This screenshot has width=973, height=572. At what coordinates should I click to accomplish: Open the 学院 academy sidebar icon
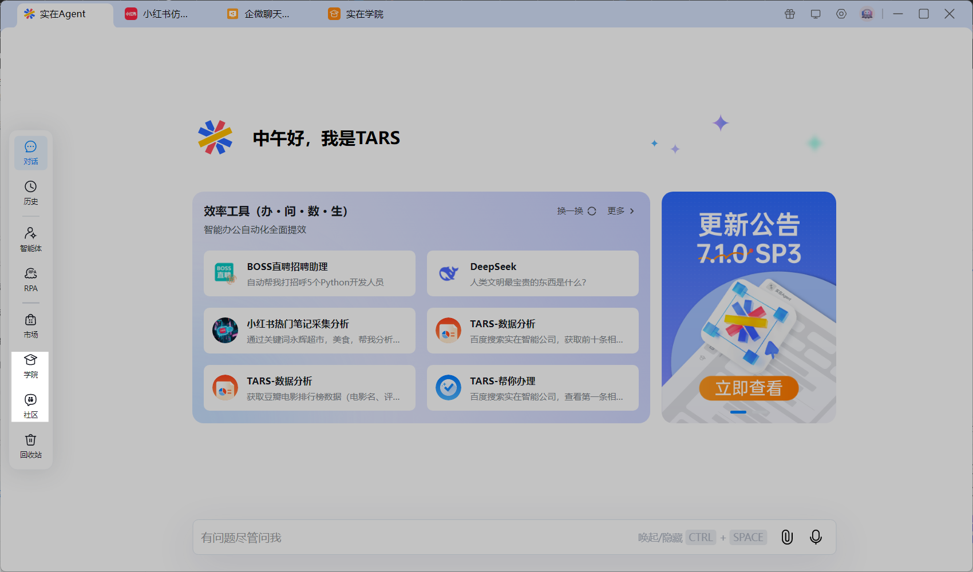[31, 366]
